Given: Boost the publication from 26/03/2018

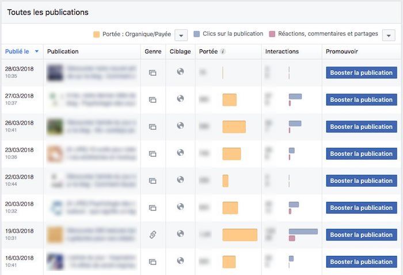Looking at the screenshot, I should pyautogui.click(x=361, y=127).
